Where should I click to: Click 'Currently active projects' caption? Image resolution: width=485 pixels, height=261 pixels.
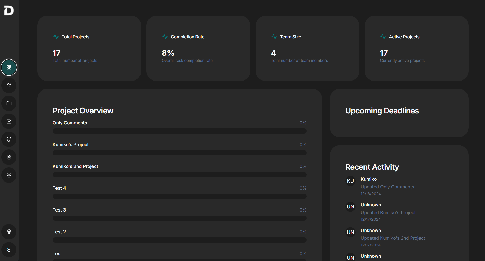pyautogui.click(x=402, y=61)
